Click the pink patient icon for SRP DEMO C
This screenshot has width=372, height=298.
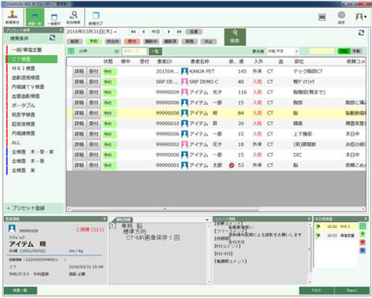tap(185, 82)
